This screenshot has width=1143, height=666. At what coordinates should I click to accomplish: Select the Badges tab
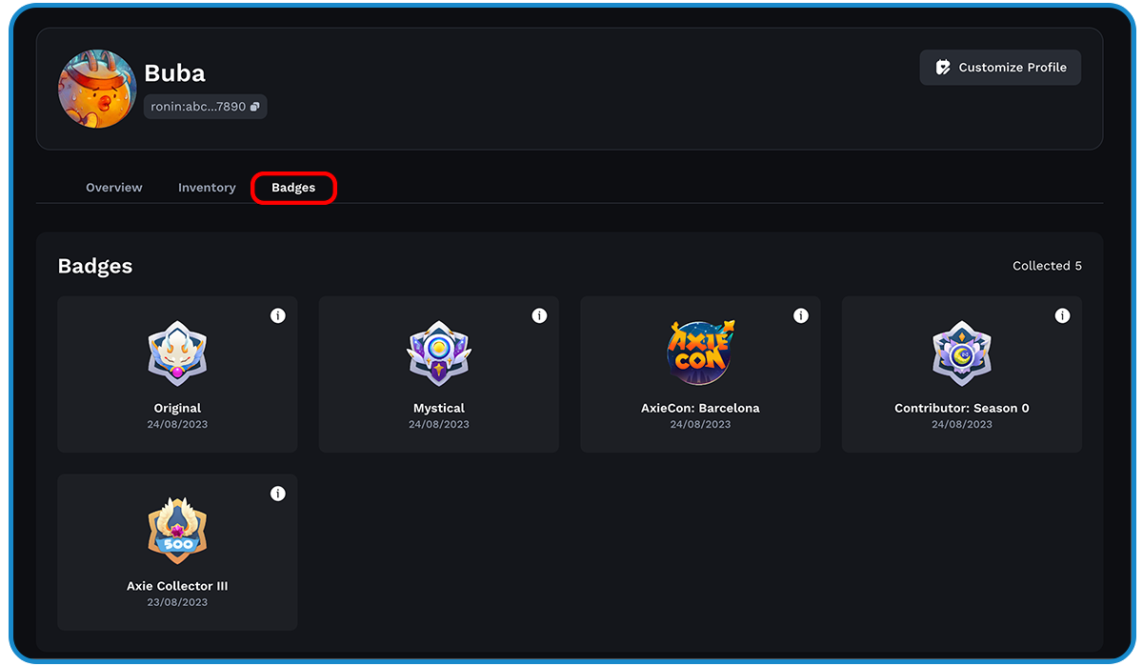(293, 188)
